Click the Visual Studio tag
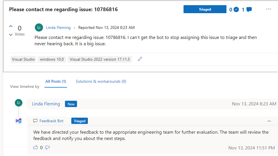Viewport: 278px width, 156px height. (23, 59)
